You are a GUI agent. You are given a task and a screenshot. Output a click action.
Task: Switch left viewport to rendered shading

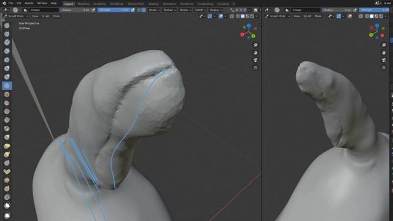click(x=252, y=17)
